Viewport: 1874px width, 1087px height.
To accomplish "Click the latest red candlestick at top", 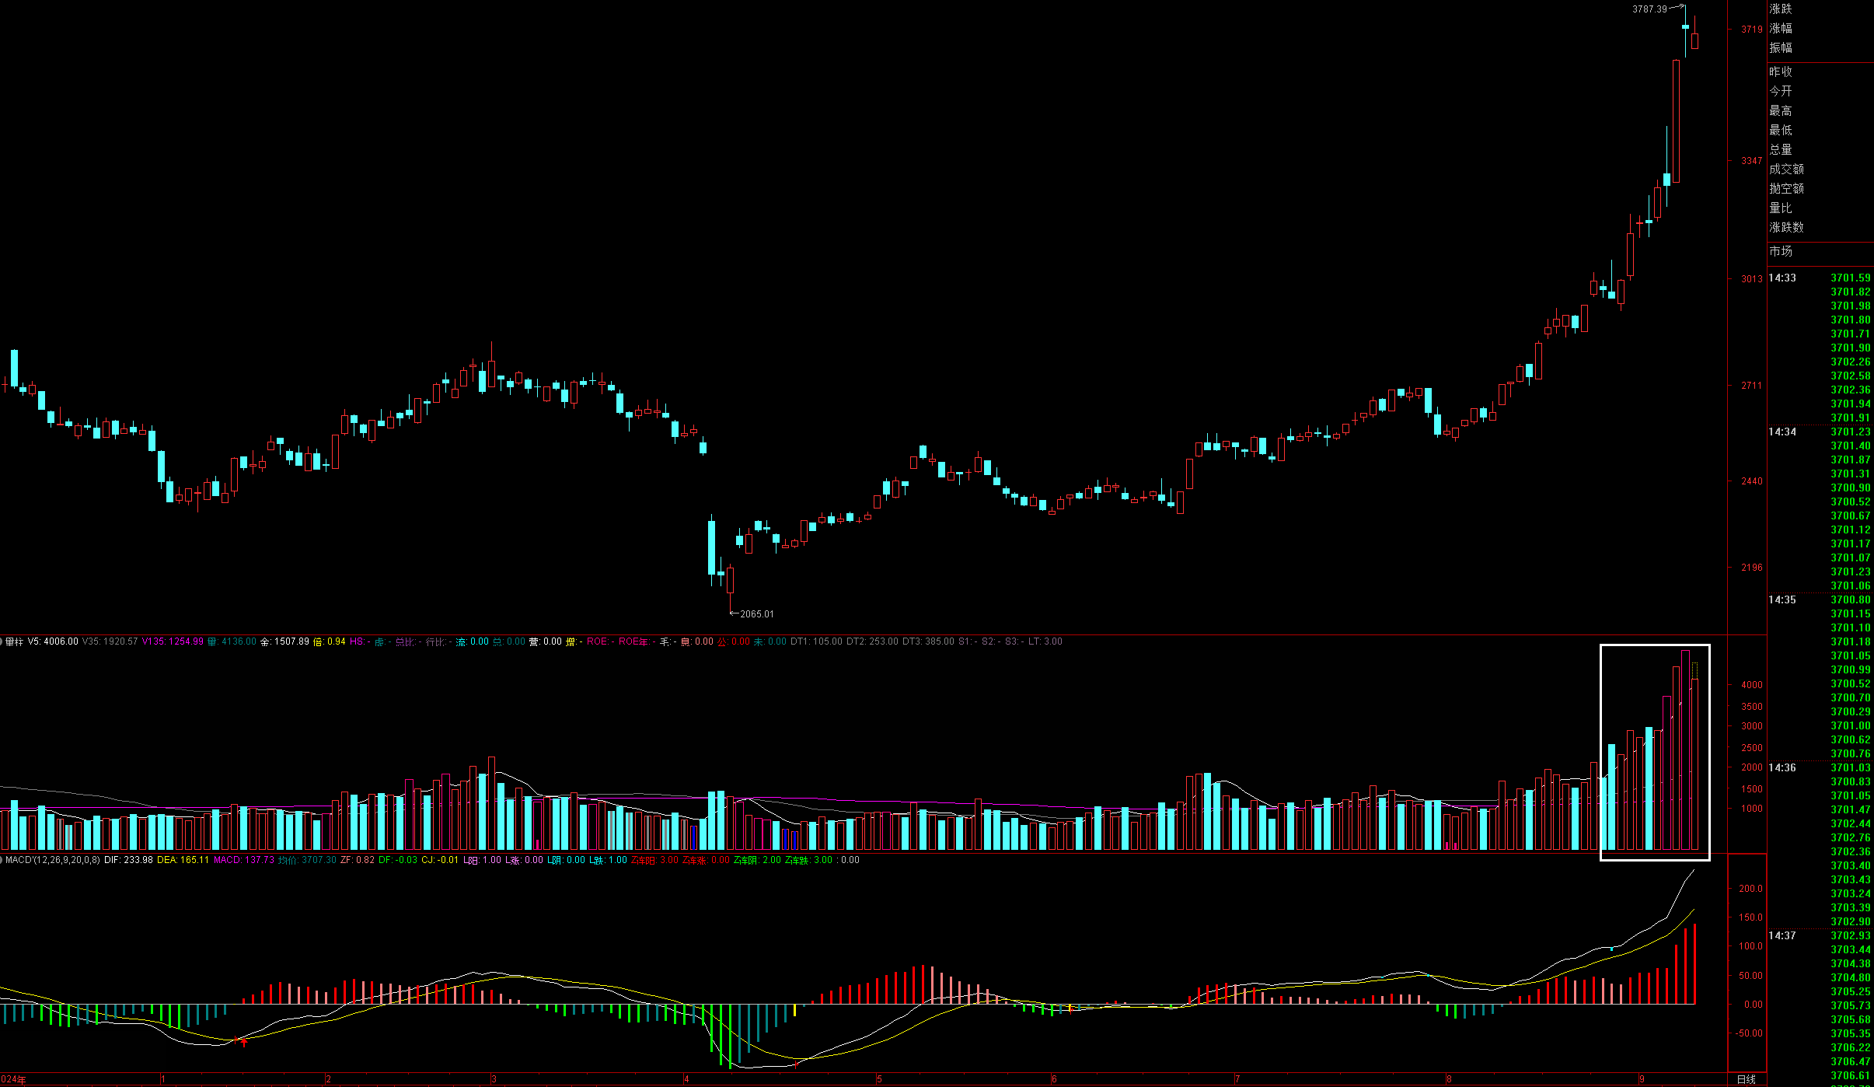I will (1694, 40).
